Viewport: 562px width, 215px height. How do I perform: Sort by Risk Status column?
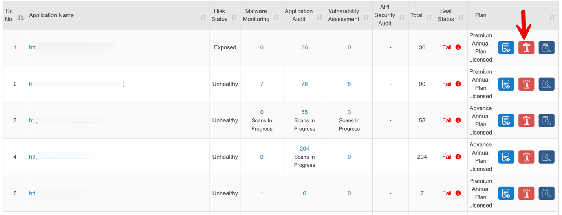coord(234,17)
